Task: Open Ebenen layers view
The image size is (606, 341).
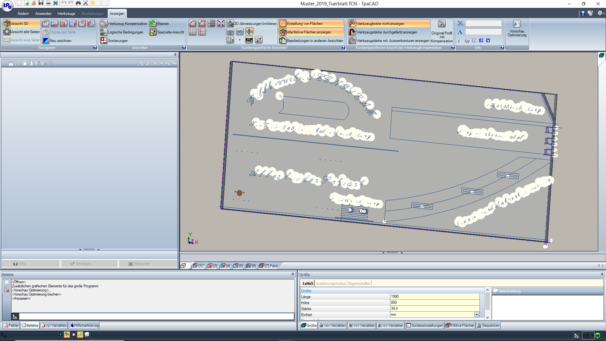Action: 159,23
